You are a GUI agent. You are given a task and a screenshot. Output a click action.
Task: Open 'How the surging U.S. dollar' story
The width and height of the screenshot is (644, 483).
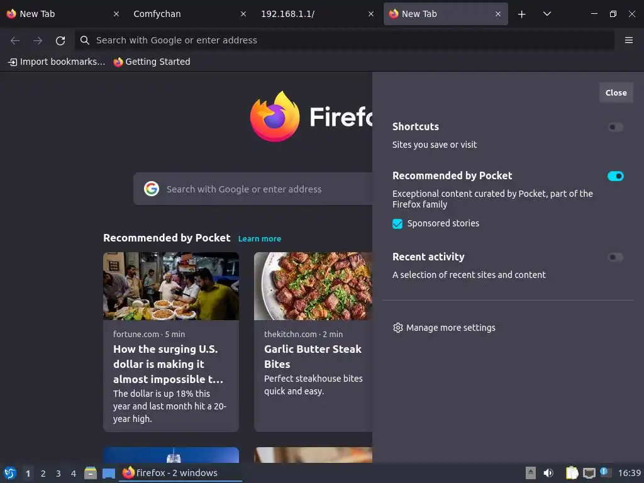169,364
